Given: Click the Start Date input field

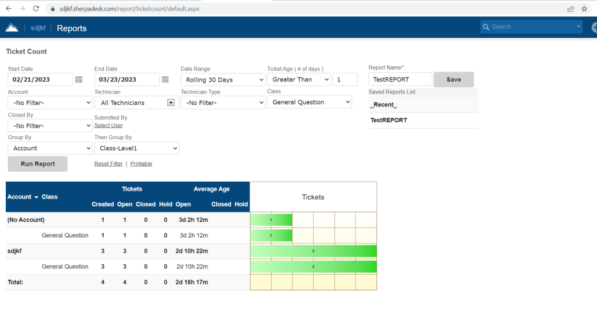Looking at the screenshot, I should 40,79.
